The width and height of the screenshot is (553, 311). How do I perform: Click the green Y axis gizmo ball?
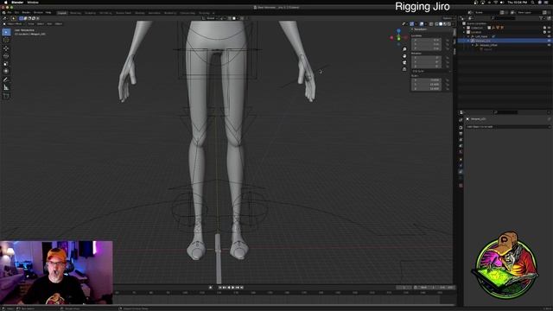pos(399,39)
